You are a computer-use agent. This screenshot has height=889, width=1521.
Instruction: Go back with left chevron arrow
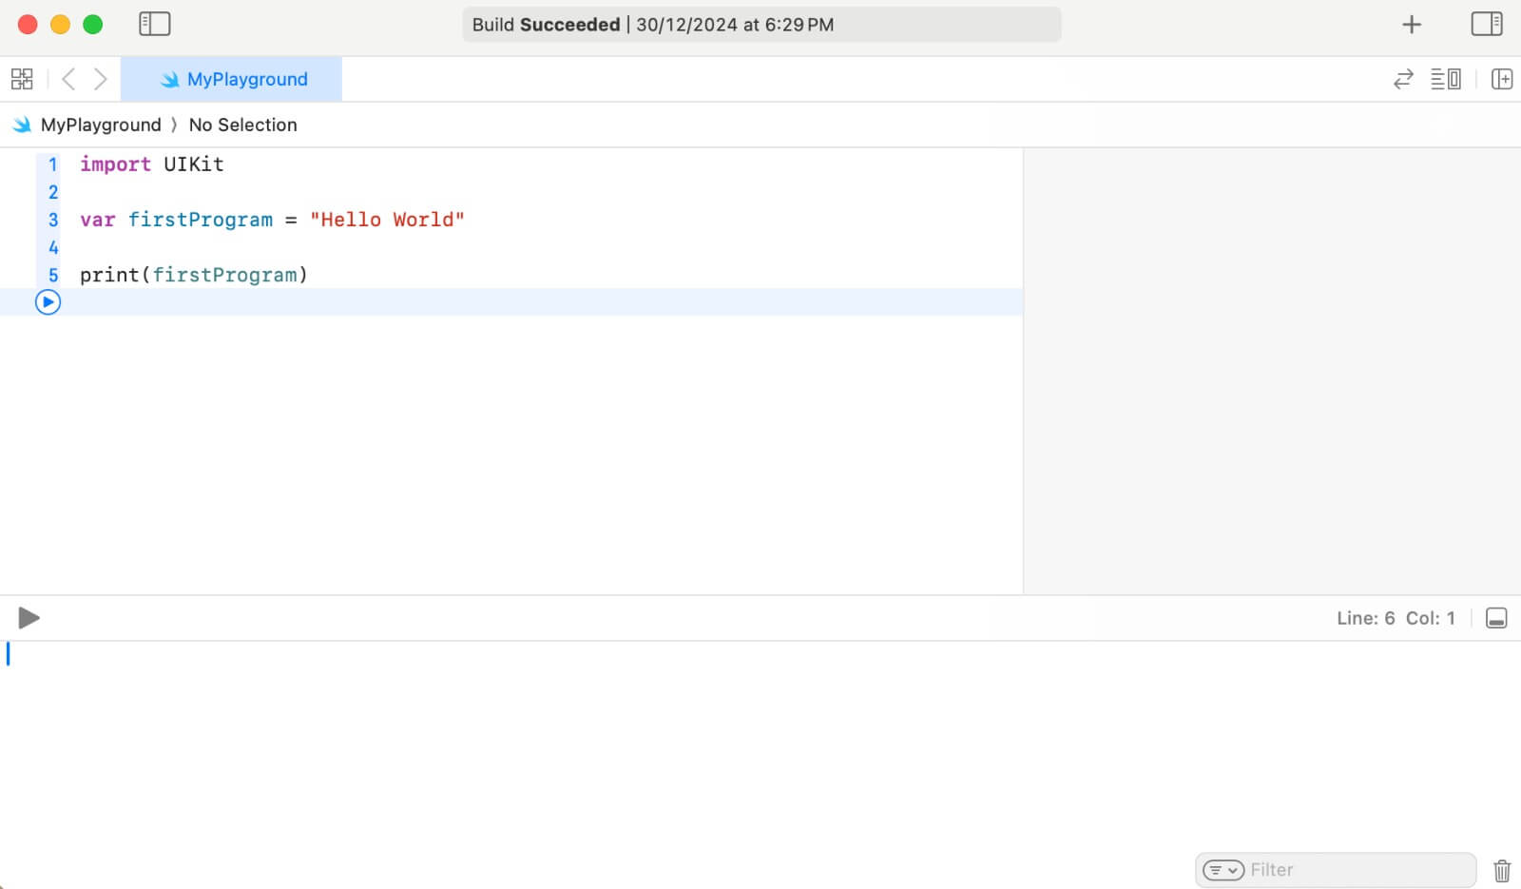pos(68,79)
